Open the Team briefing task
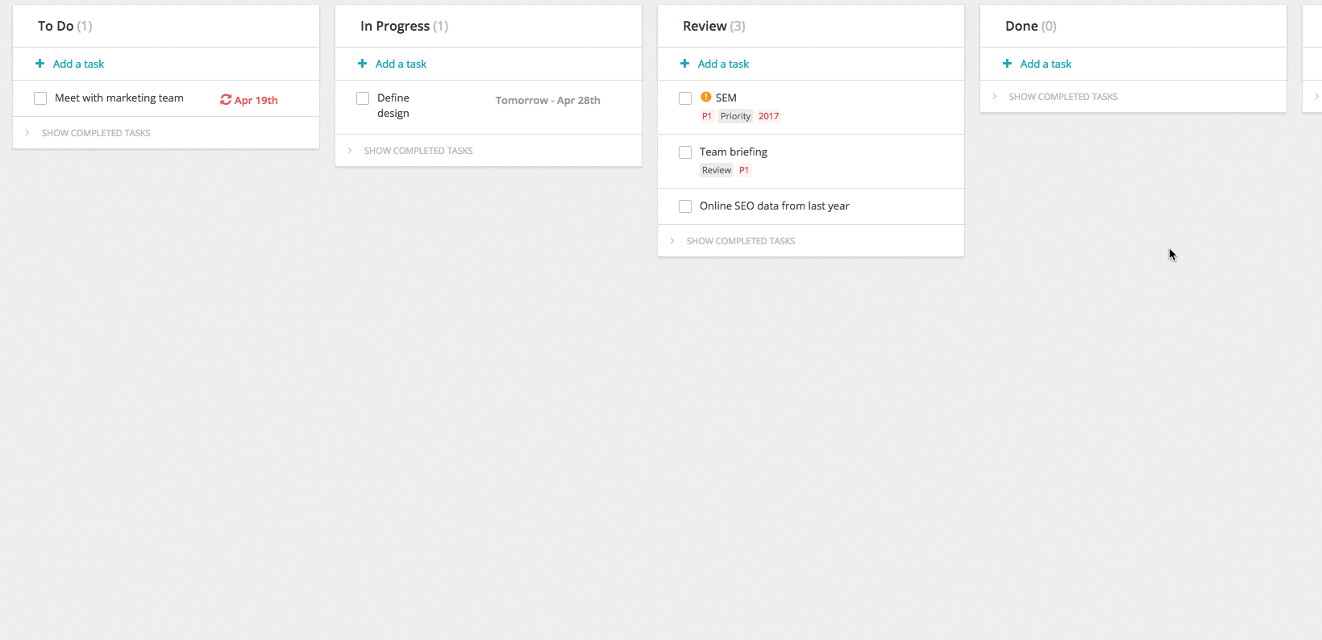The image size is (1322, 640). tap(734, 152)
